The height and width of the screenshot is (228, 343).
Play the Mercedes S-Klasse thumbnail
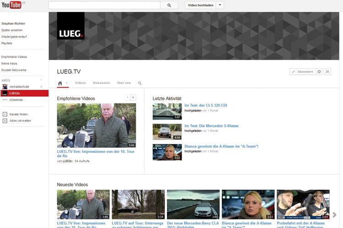[x=167, y=132]
